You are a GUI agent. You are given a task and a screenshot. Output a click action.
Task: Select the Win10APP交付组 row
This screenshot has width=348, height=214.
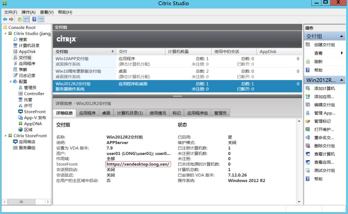click(x=177, y=61)
